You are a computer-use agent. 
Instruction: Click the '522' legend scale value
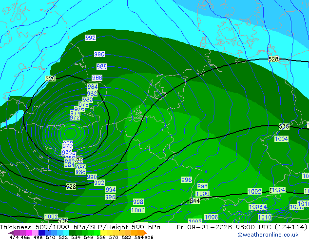tap(63, 237)
